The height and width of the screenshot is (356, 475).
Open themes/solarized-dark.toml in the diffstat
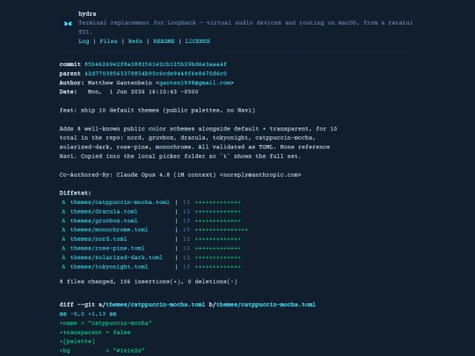coord(116,258)
